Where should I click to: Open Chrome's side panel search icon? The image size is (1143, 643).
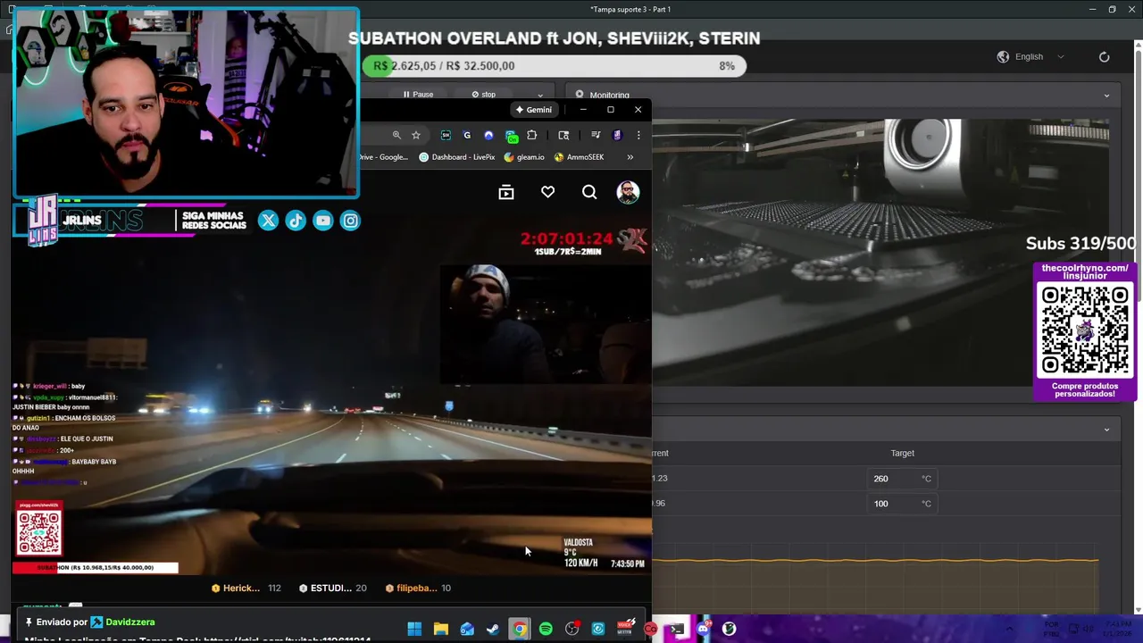563,135
